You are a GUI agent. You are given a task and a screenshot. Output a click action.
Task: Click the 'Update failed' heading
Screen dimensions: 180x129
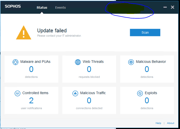tap(52, 31)
